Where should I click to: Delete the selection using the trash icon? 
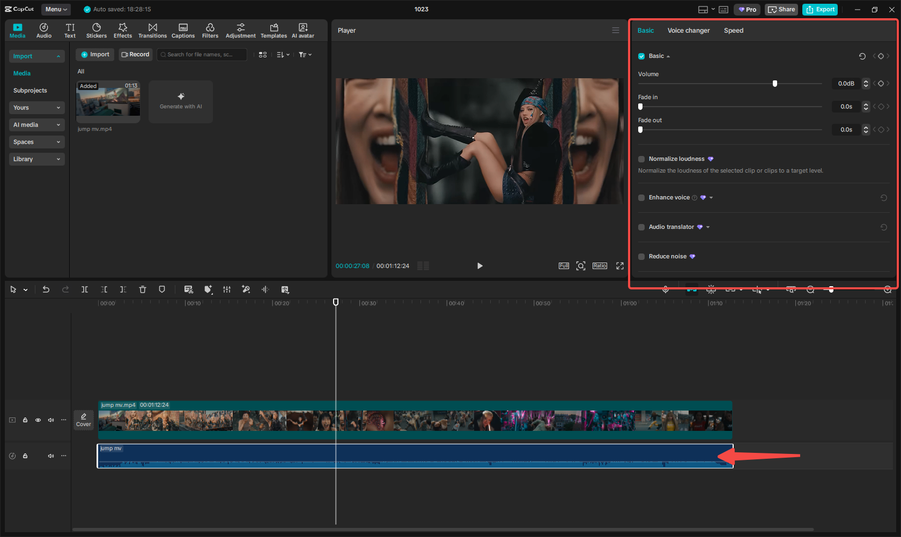pyautogui.click(x=142, y=289)
